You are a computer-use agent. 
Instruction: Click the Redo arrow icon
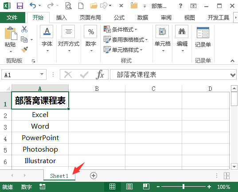click(x=51, y=6)
